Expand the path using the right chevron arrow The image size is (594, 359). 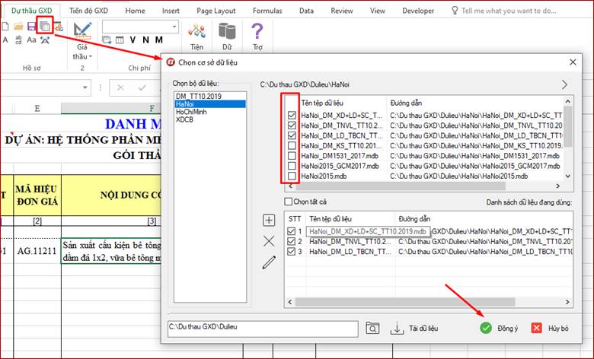pos(564,84)
